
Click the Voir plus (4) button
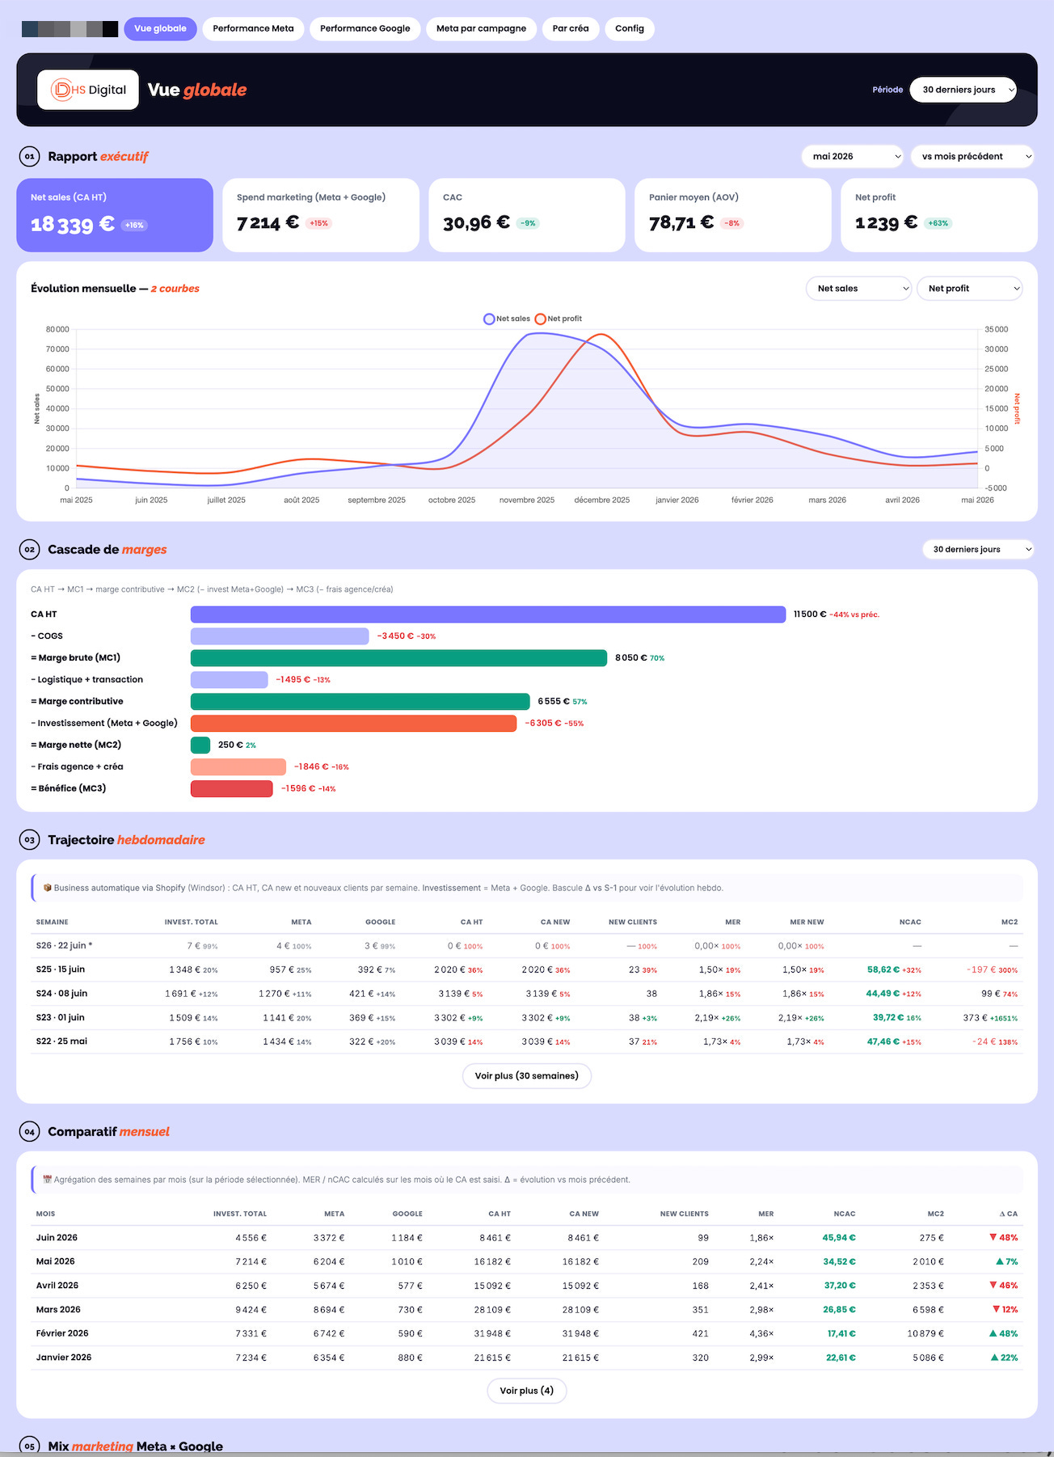pyautogui.click(x=526, y=1391)
